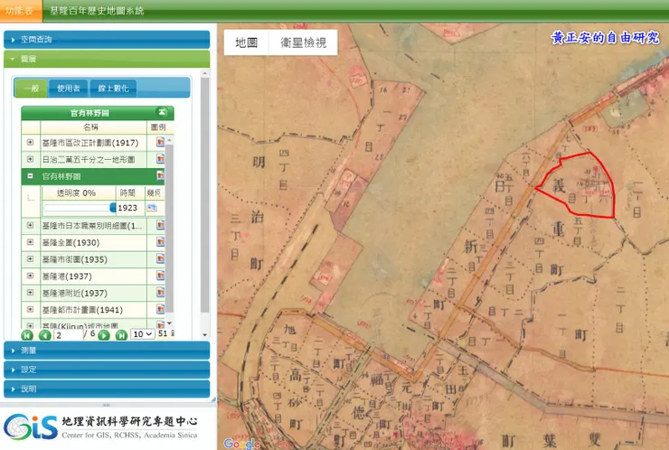Click the transparency slider handle for 官有林野圖
The image size is (669, 450).
(113, 208)
